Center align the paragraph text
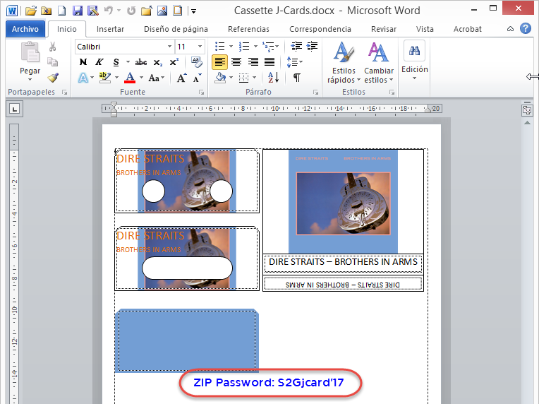 tap(236, 62)
